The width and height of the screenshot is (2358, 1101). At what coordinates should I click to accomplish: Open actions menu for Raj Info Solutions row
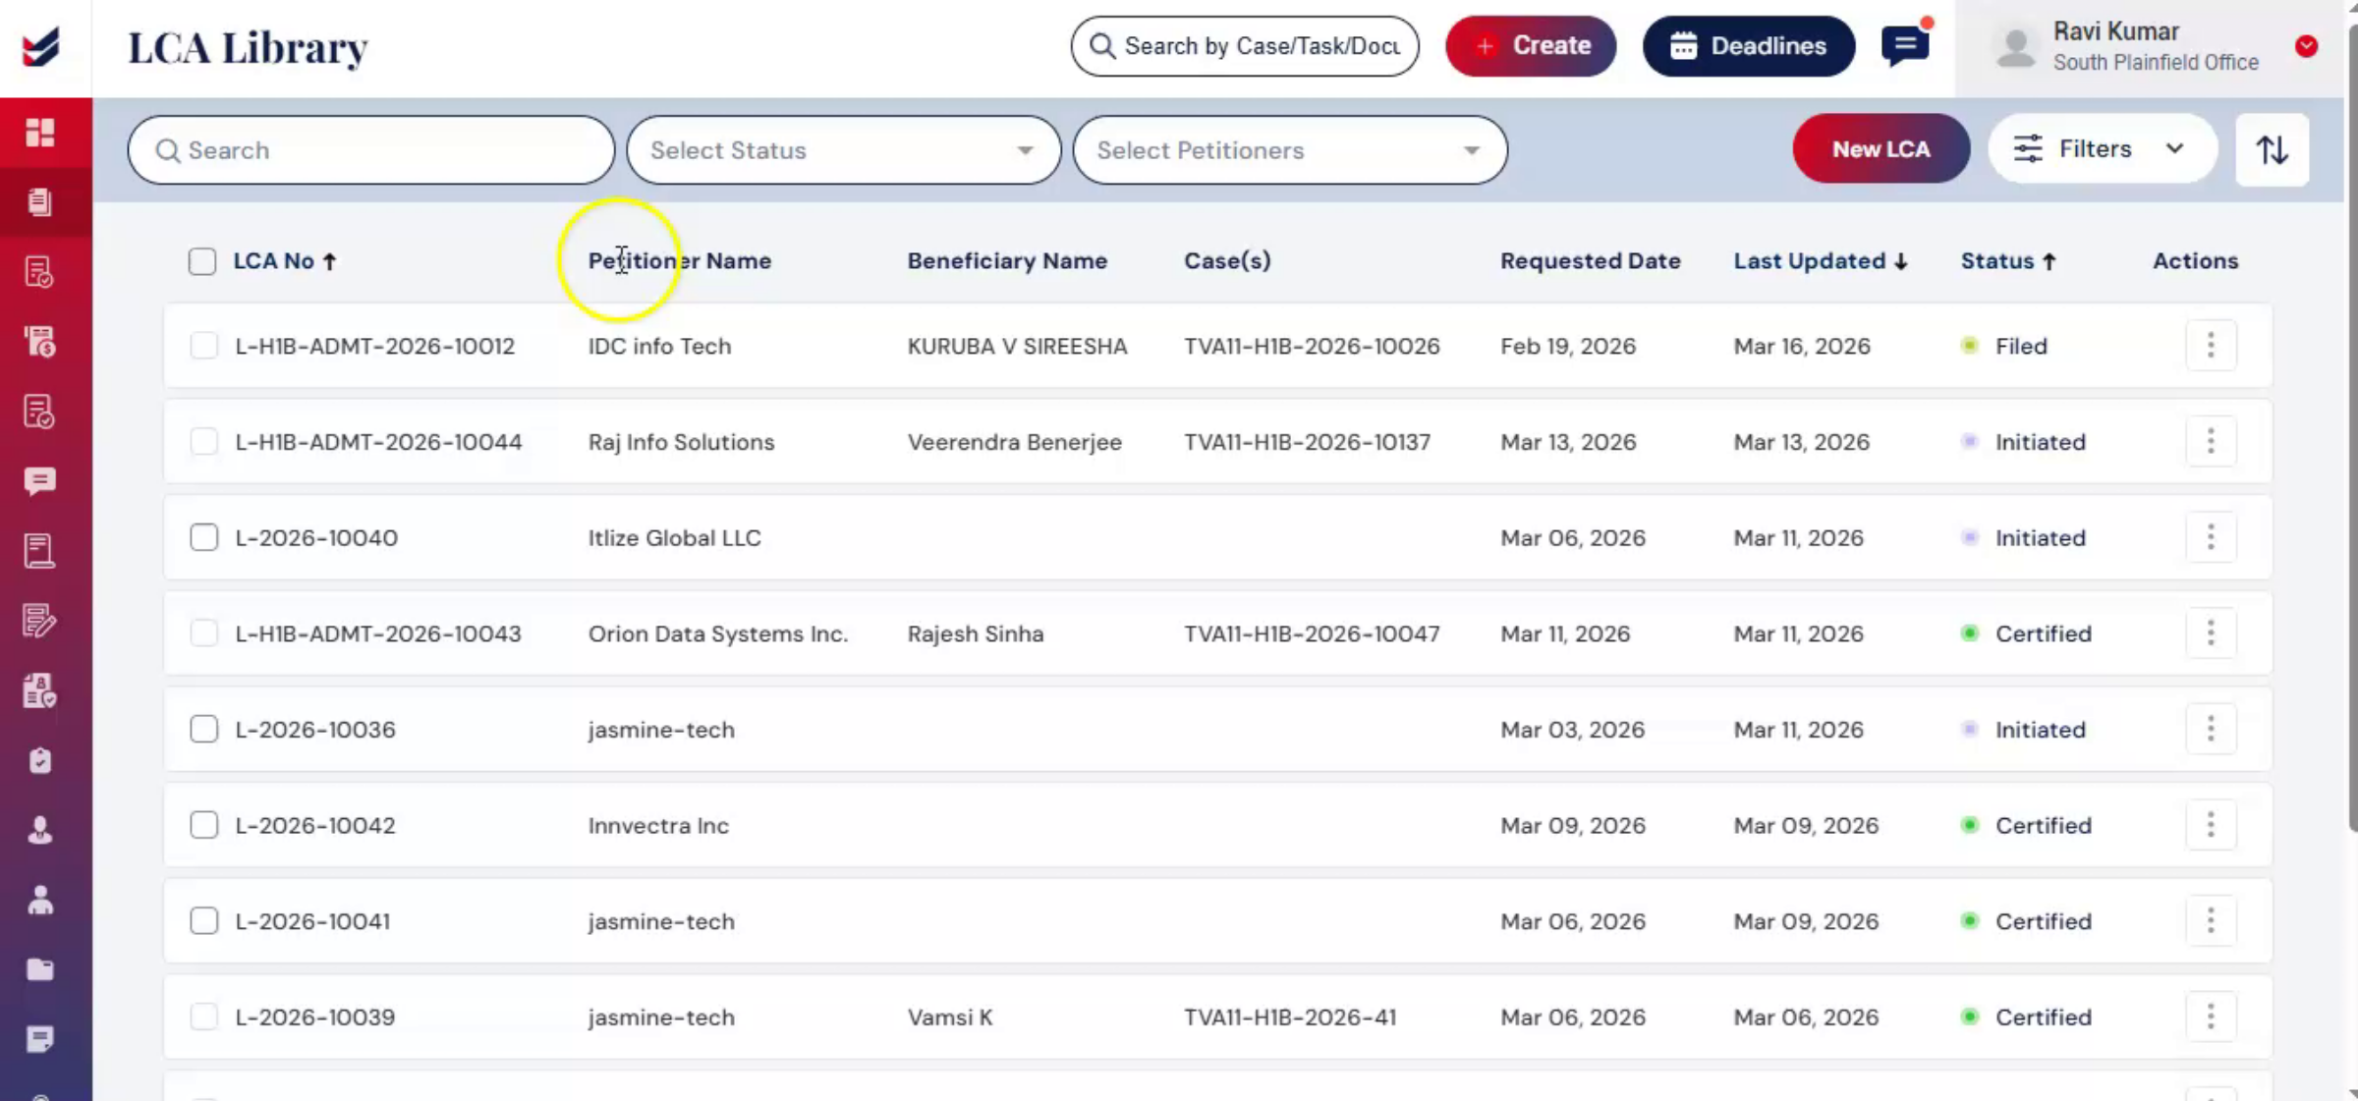pos(2211,442)
